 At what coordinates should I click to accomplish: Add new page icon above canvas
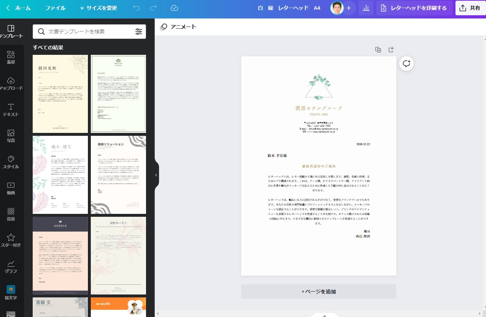pos(391,50)
